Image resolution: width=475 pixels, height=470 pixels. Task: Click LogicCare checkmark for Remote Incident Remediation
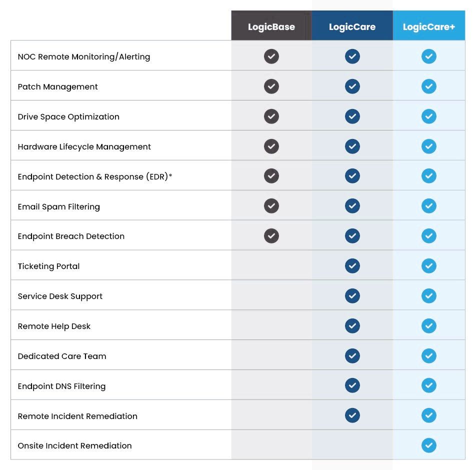[x=352, y=415]
